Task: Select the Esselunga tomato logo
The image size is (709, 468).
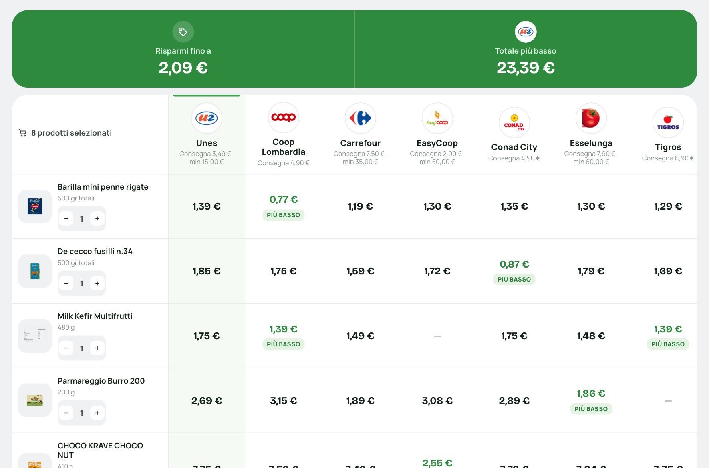Action: 591,118
